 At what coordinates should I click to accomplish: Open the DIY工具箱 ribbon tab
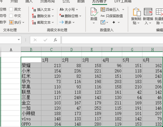(123, 1)
